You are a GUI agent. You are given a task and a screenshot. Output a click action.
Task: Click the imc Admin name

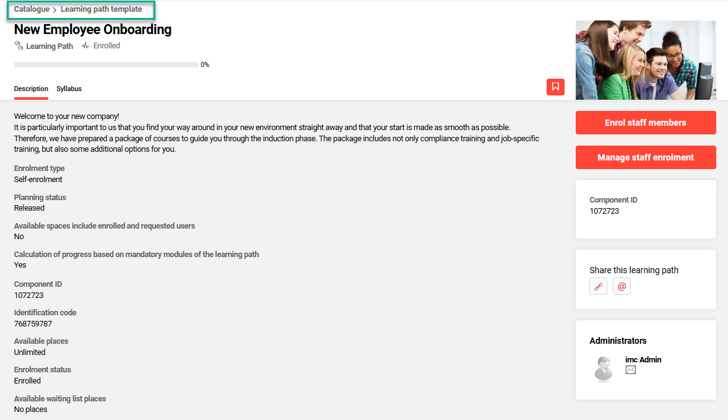643,359
